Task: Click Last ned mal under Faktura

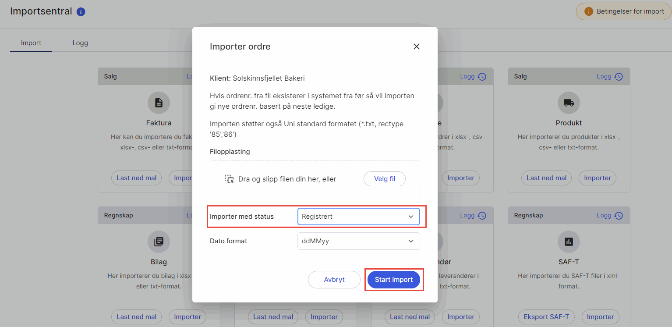Action: click(x=136, y=178)
